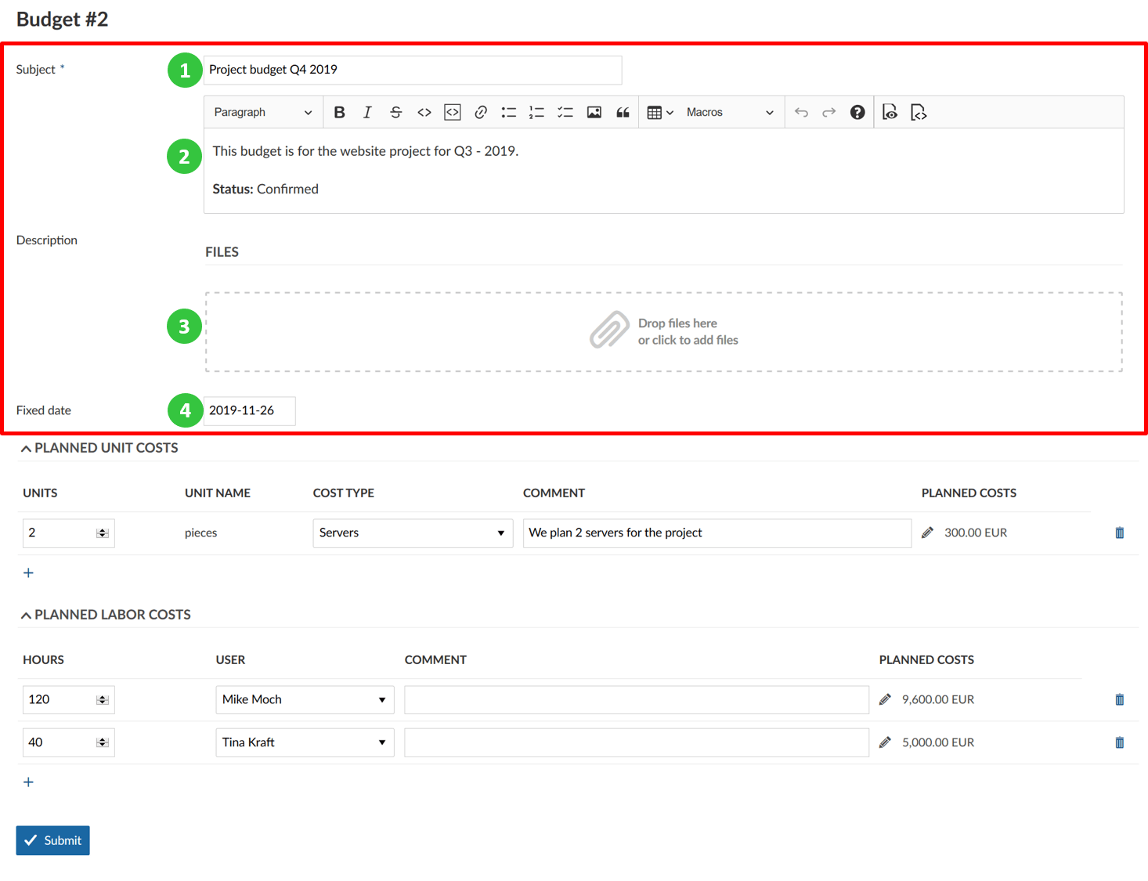Apply italic formatting in editor toolbar

367,113
